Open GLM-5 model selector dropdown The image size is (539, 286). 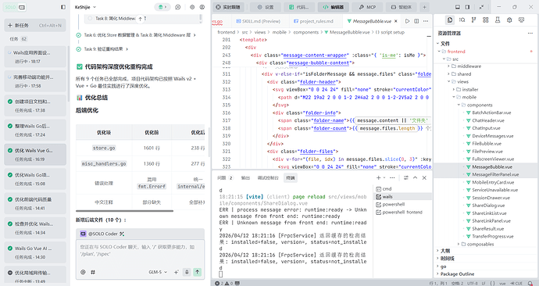[x=158, y=272]
